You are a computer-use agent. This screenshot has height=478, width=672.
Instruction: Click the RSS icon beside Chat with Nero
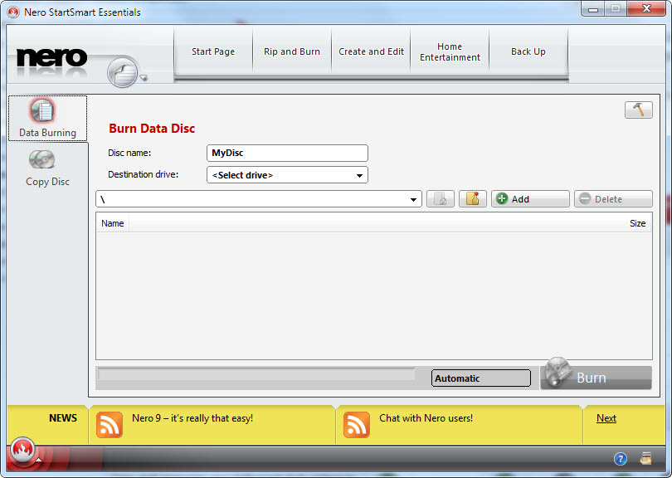[357, 424]
